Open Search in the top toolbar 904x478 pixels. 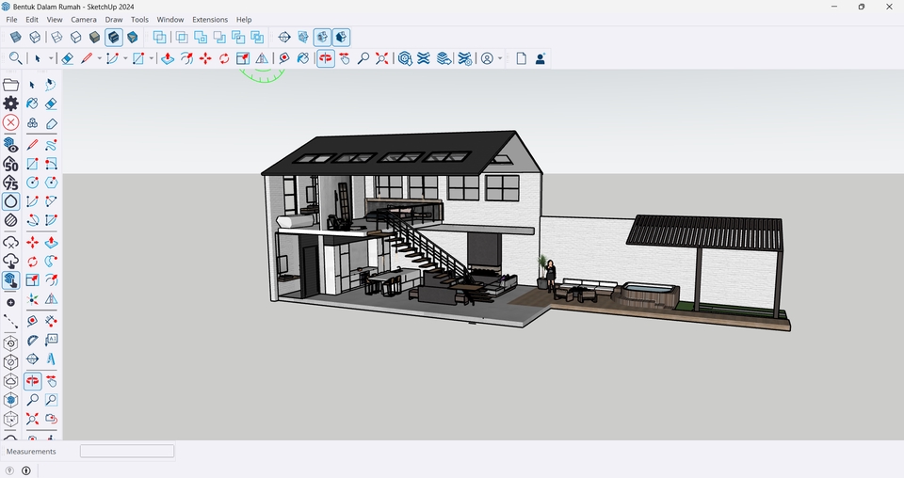(16, 58)
